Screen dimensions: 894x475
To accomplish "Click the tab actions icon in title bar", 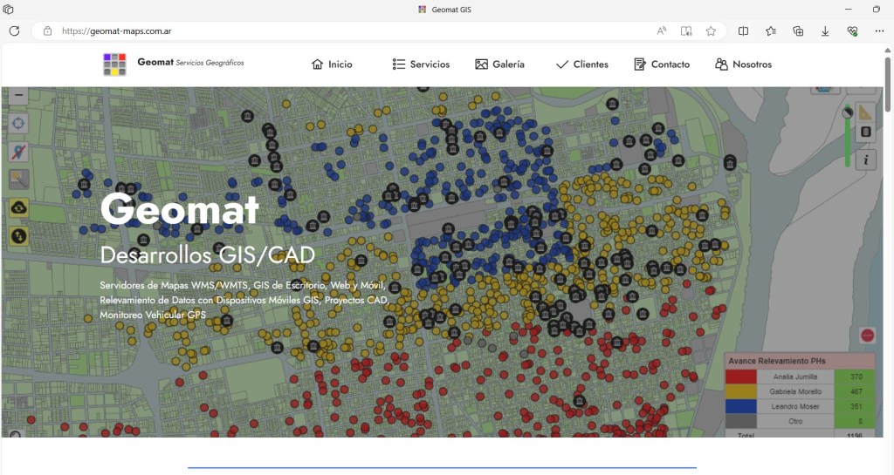I will coord(8,9).
